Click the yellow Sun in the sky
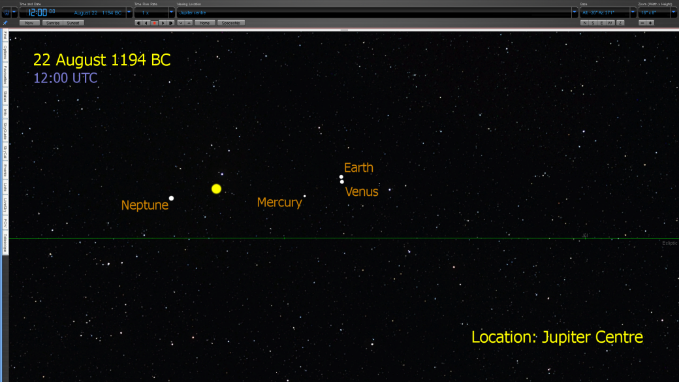The height and width of the screenshot is (382, 679). (x=217, y=189)
